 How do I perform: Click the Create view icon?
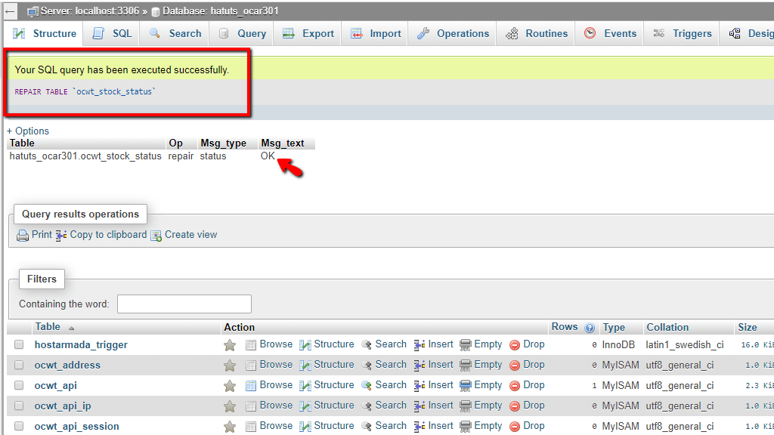point(156,236)
